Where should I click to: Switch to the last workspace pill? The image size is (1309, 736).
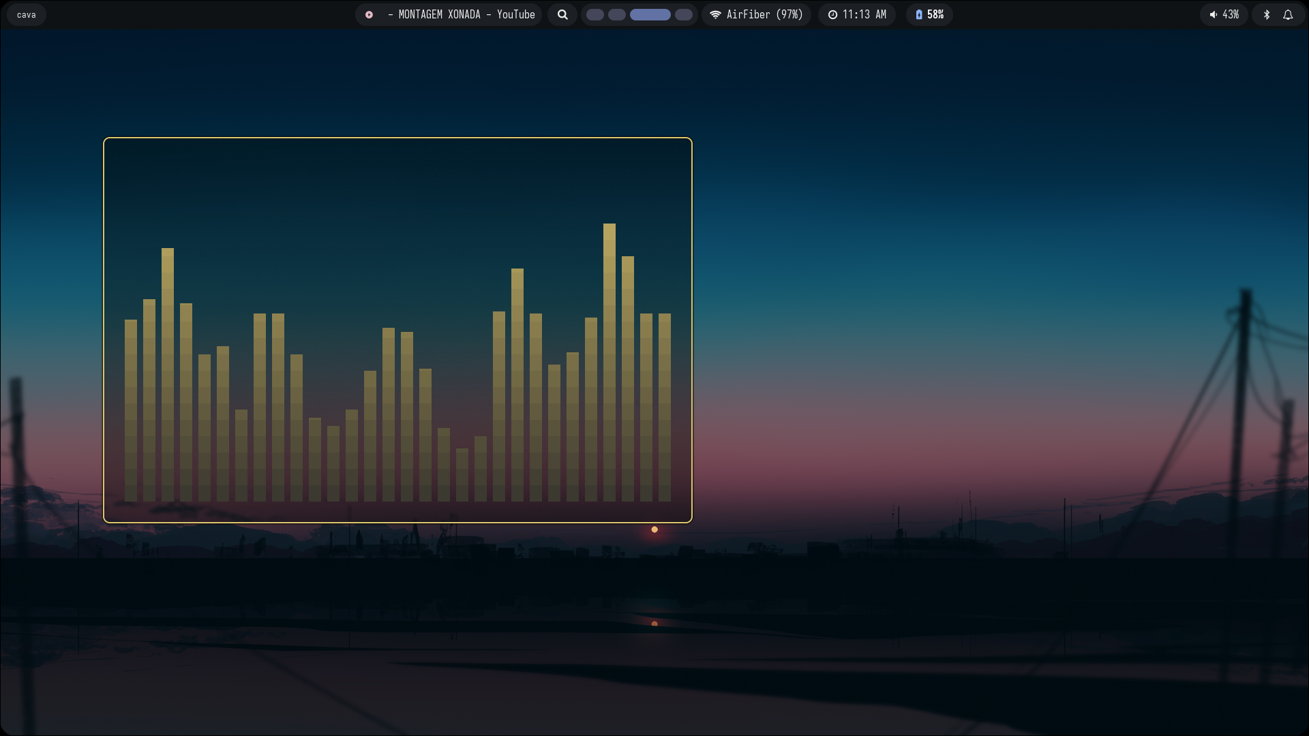(683, 14)
